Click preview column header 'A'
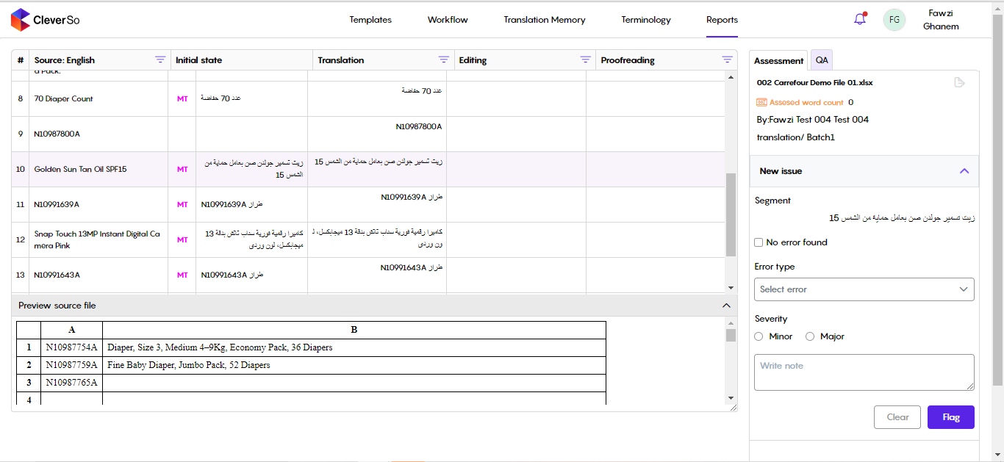1004x462 pixels. click(71, 330)
